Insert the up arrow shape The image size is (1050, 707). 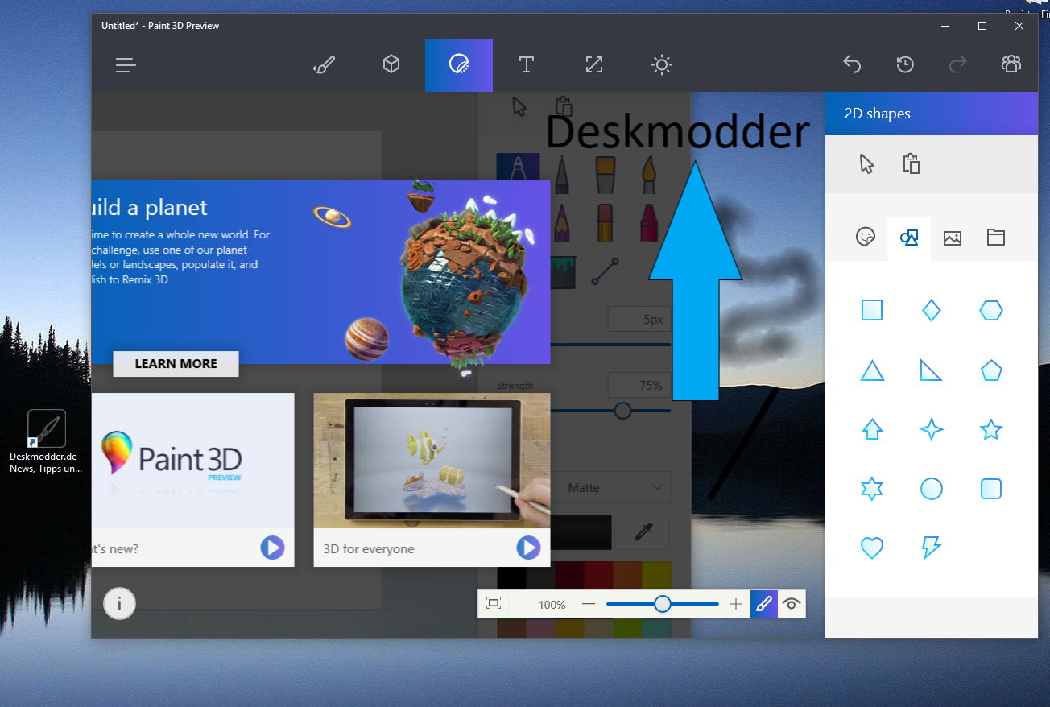(872, 429)
